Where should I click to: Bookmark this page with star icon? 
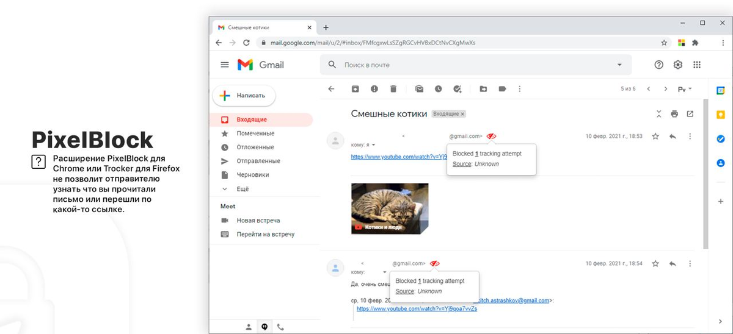(664, 43)
